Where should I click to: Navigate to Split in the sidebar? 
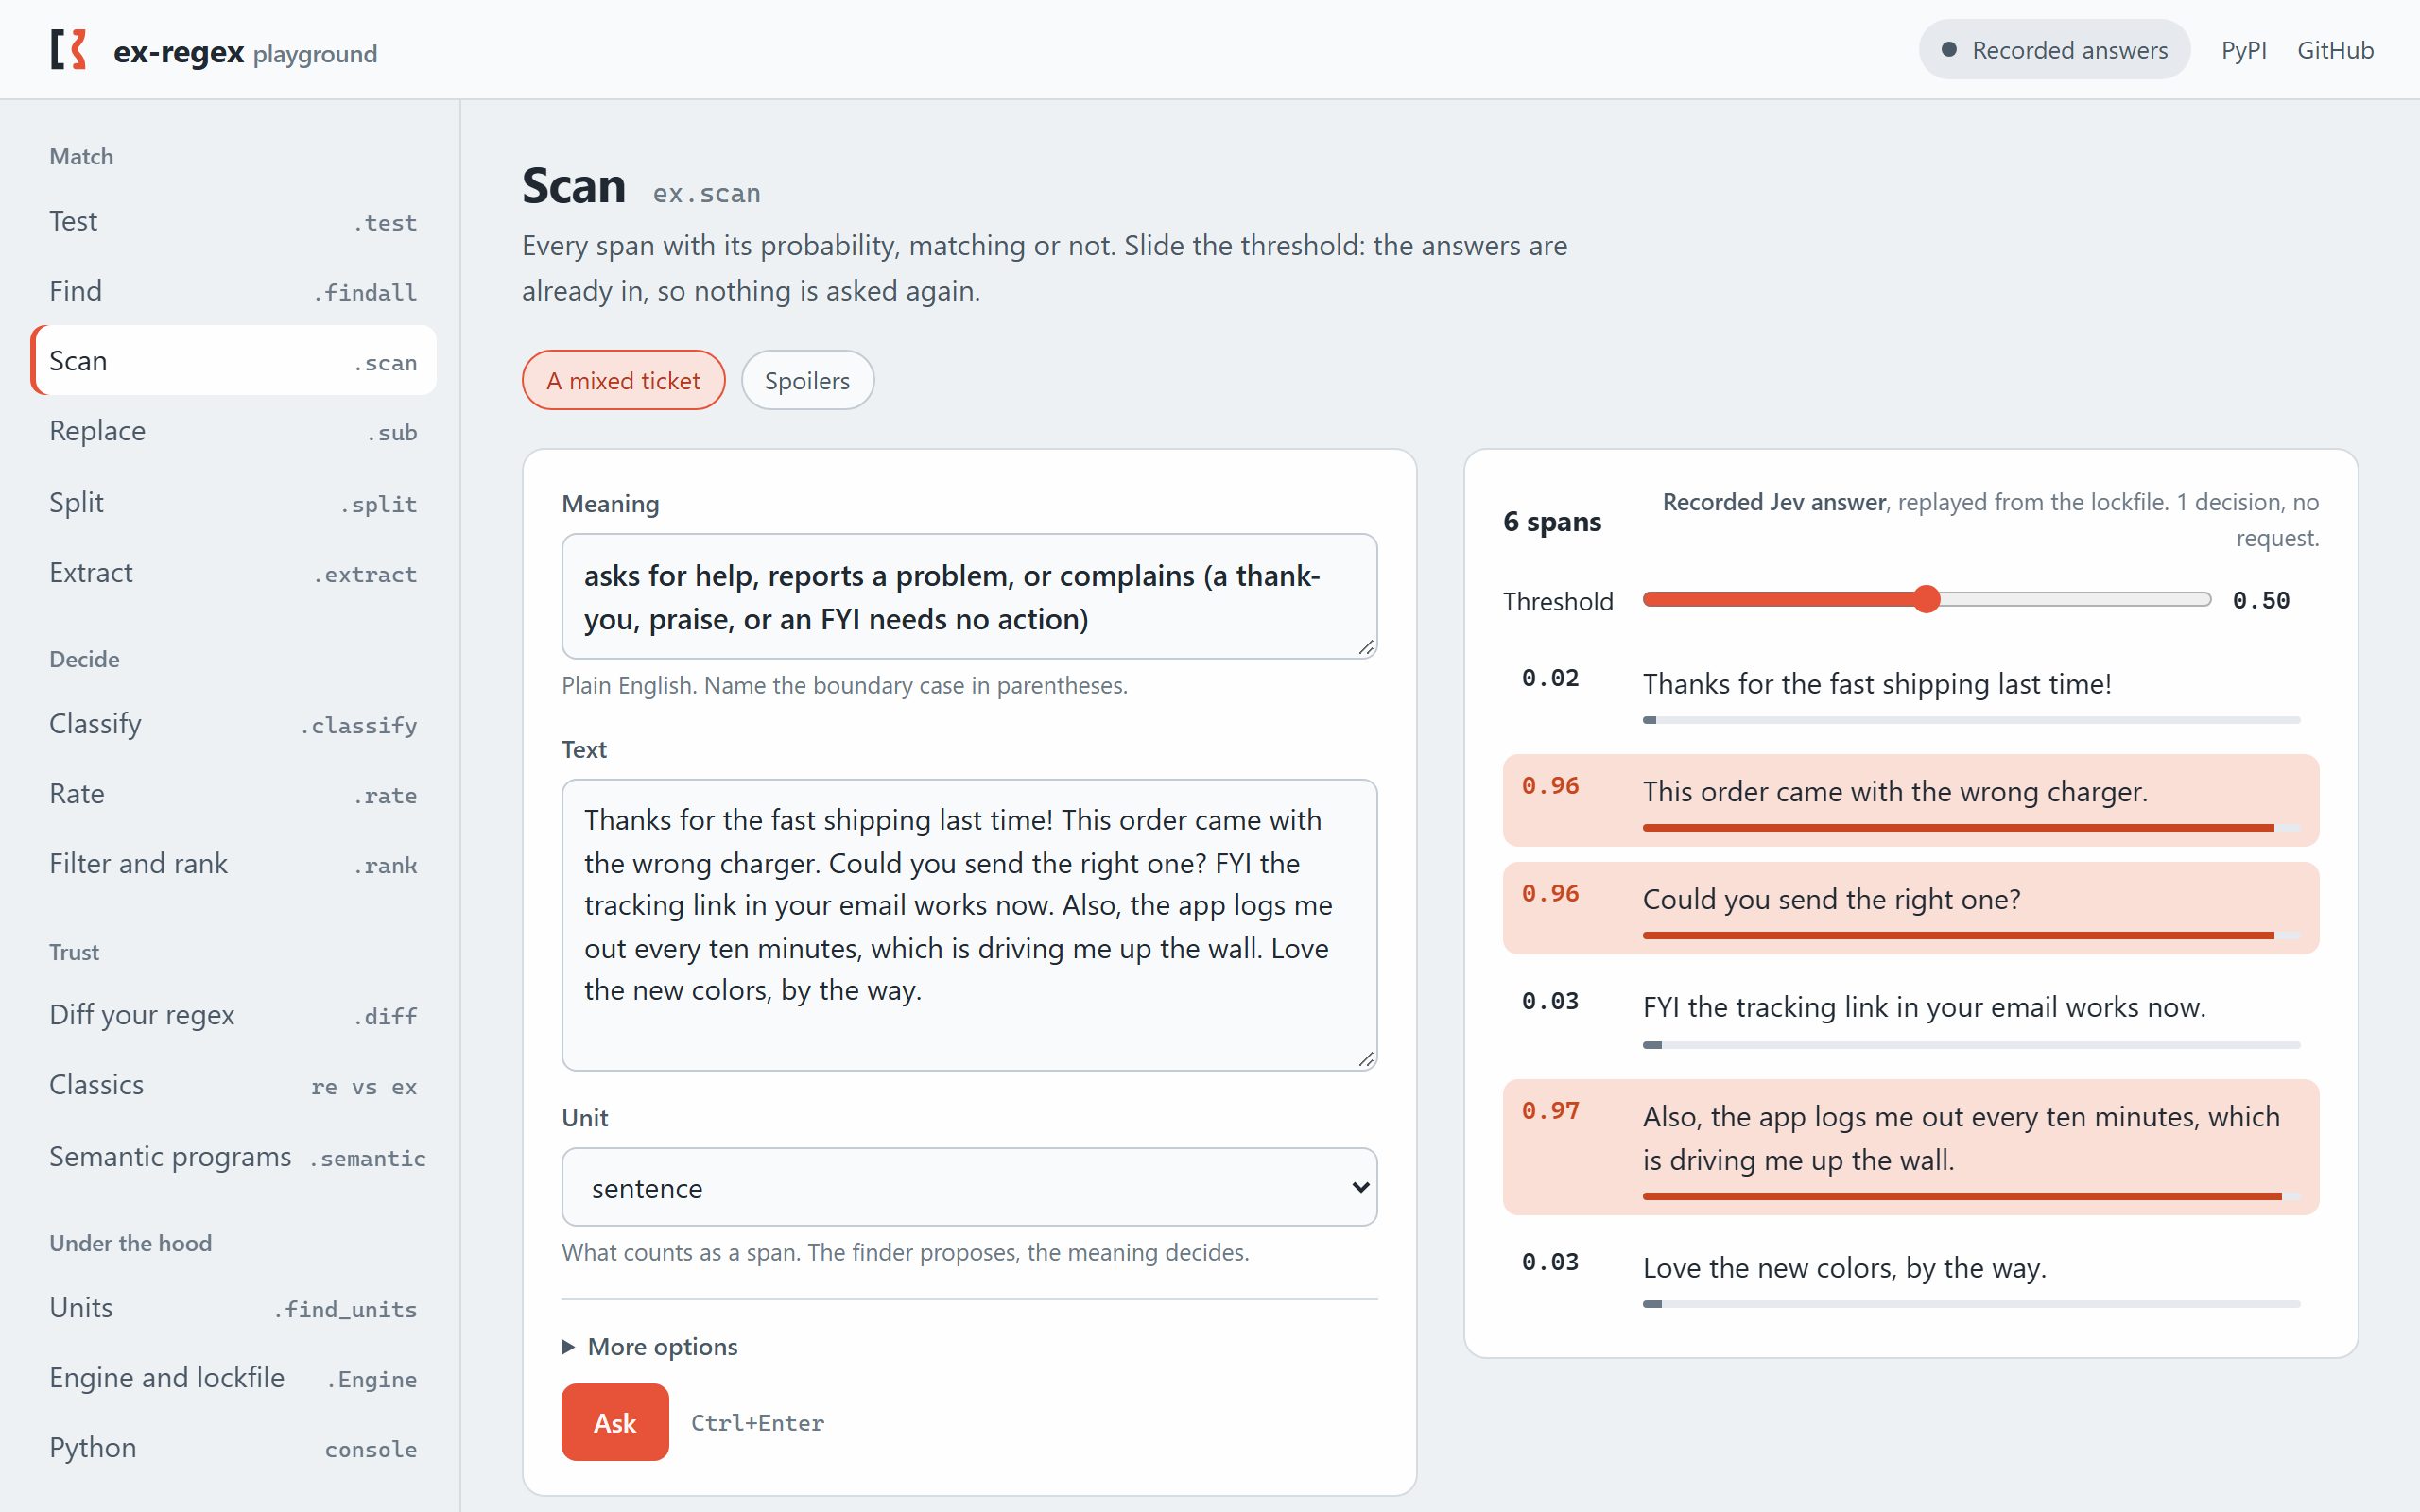[233, 502]
